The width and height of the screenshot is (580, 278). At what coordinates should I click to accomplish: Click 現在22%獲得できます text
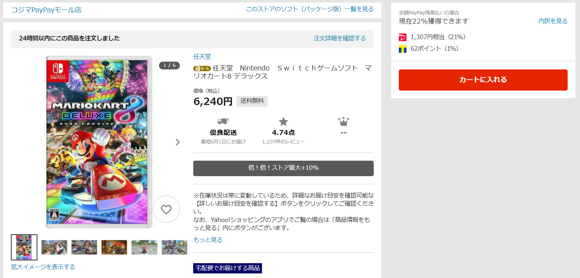[x=433, y=21]
